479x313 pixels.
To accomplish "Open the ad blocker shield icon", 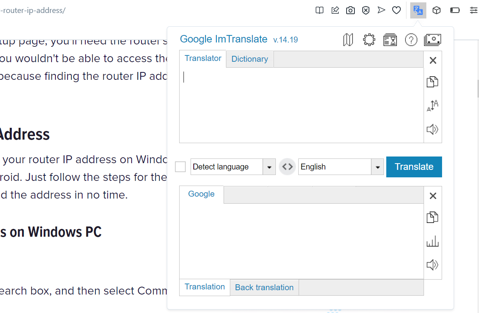I will [x=366, y=10].
